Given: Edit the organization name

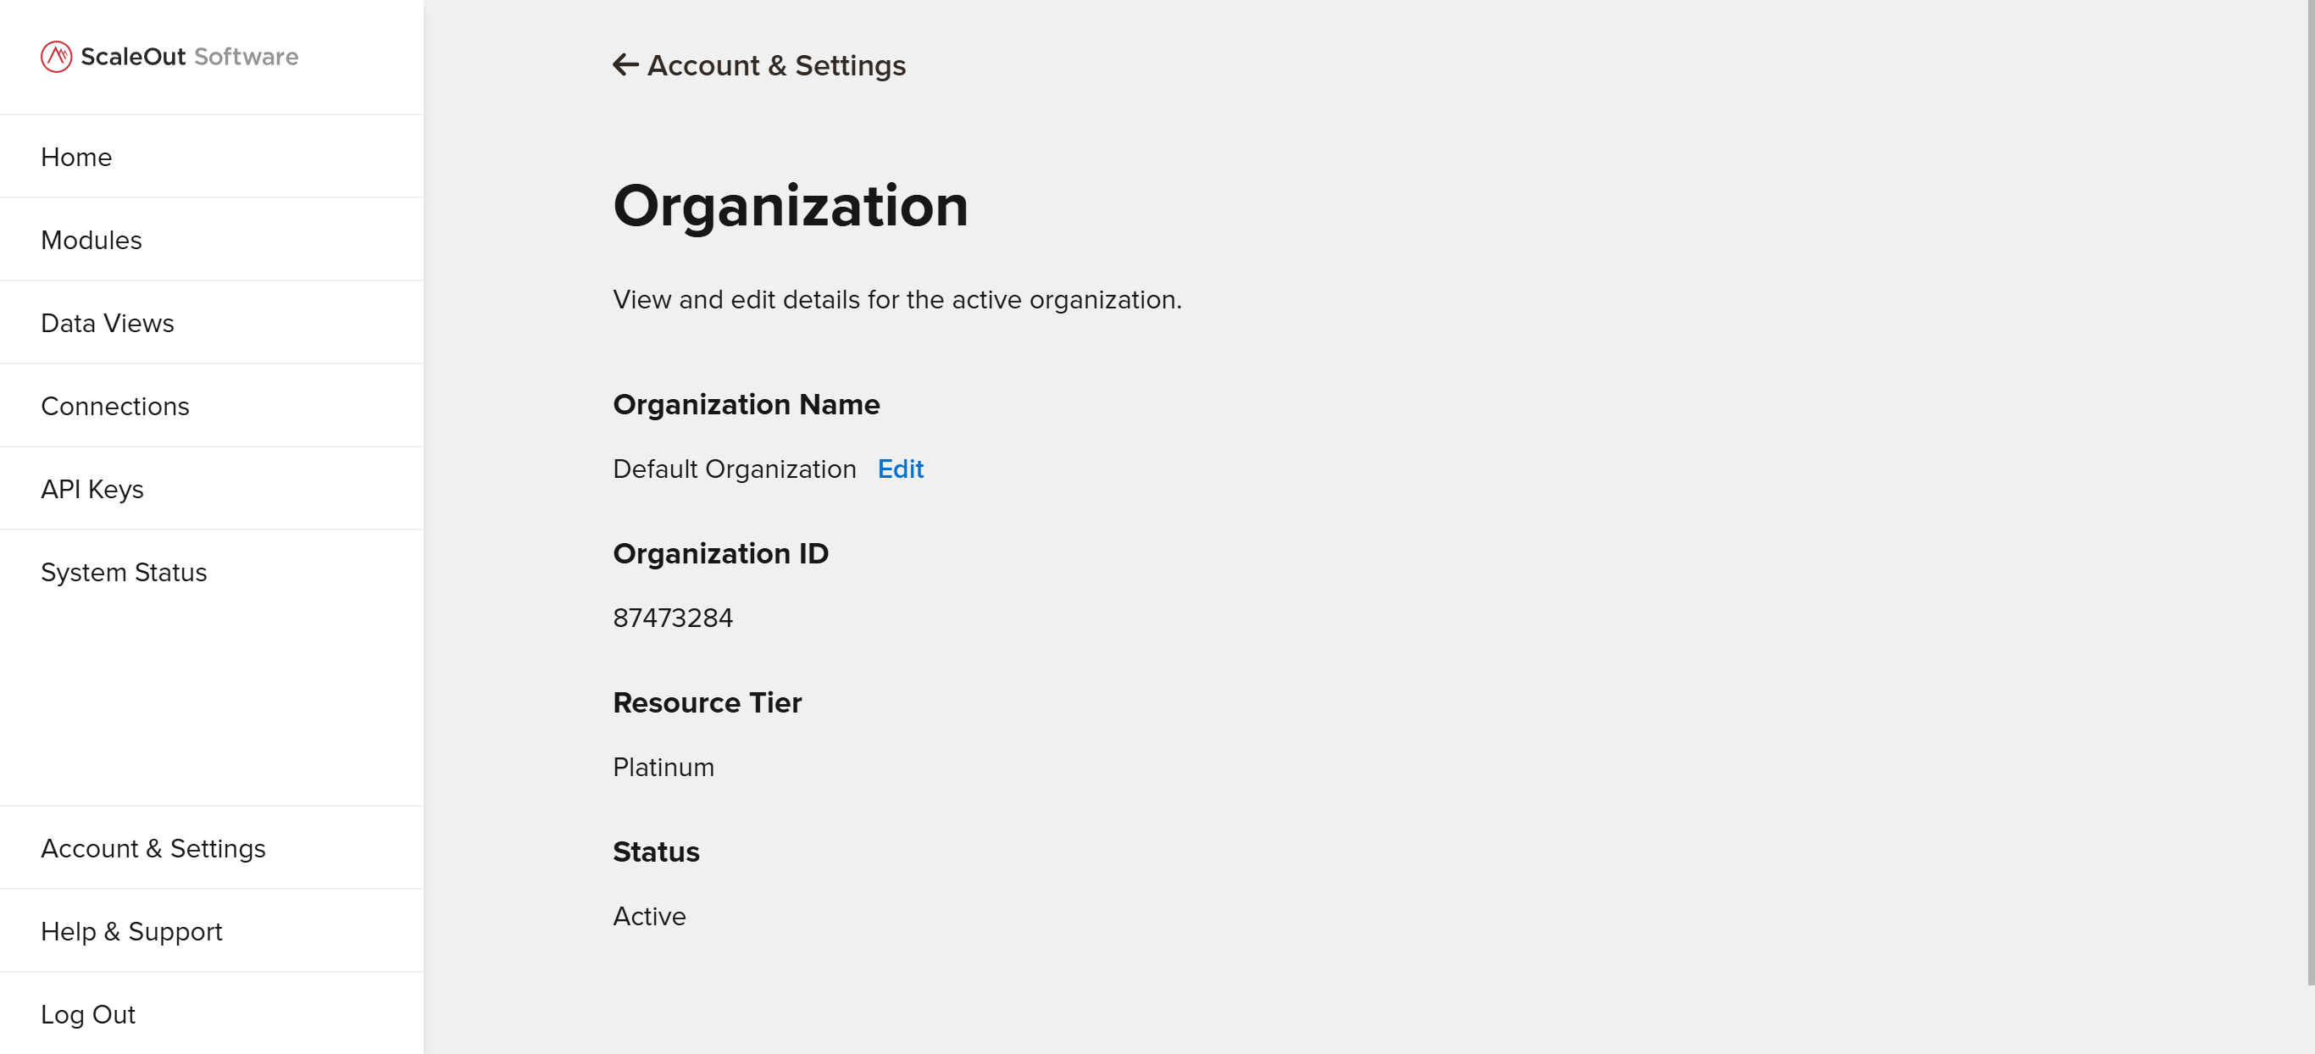Looking at the screenshot, I should [901, 469].
